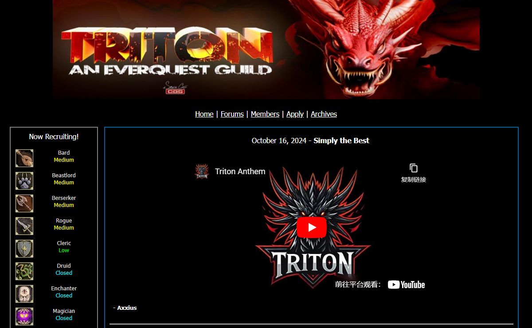
Task: Click the Enchanter class name text
Action: click(64, 288)
